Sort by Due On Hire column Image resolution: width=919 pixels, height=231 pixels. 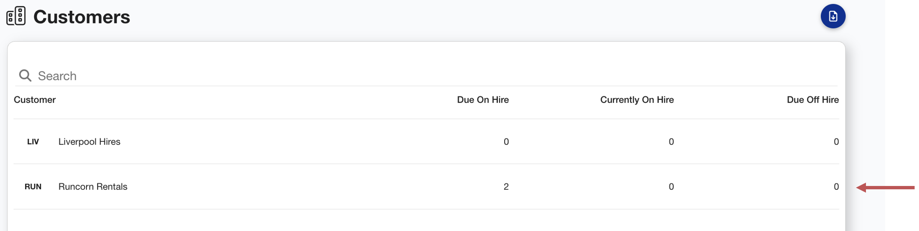[x=482, y=100]
